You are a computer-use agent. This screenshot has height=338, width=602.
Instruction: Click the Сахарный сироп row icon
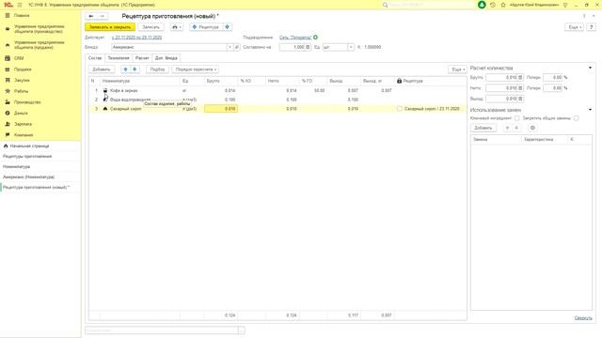coord(105,109)
